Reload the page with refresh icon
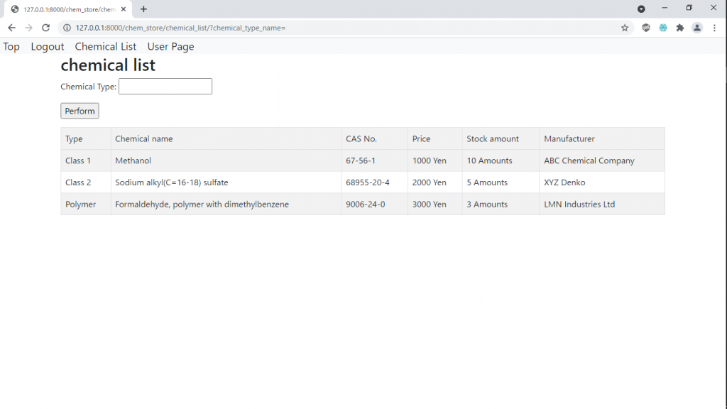Viewport: 727px width, 409px height. pos(45,28)
